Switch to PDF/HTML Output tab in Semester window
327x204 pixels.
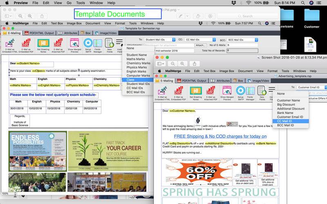point(39,33)
